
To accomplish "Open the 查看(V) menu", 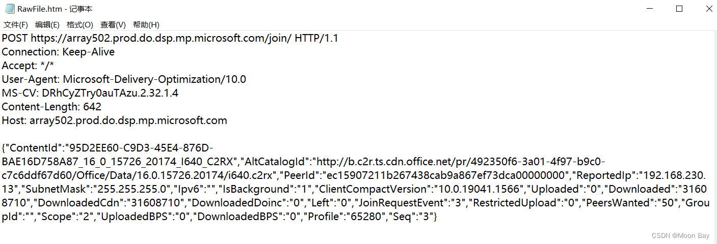I will pyautogui.click(x=113, y=24).
